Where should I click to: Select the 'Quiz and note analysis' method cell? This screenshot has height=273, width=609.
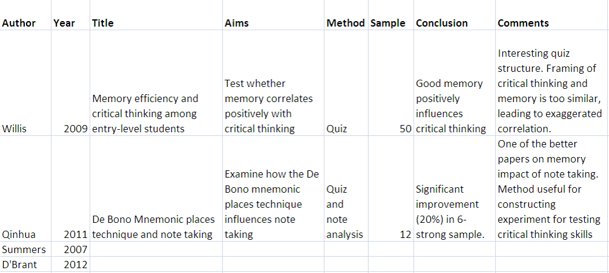coord(344,211)
